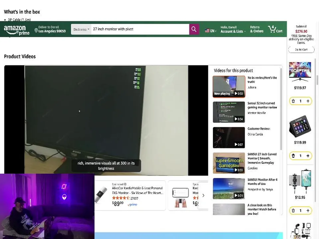Delete the $119.99 stream deck item
This screenshot has height=239, width=319.
click(293, 156)
